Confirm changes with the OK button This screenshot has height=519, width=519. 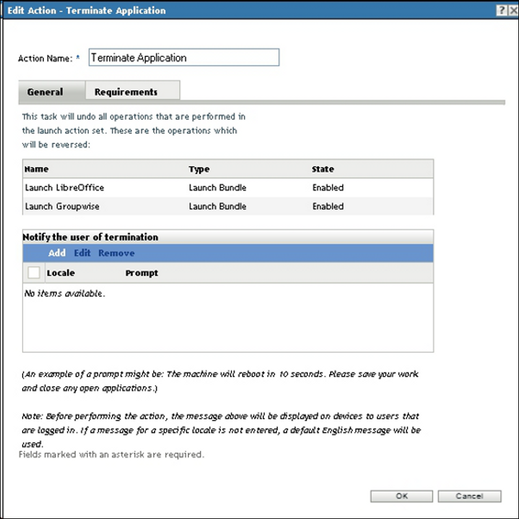(401, 496)
